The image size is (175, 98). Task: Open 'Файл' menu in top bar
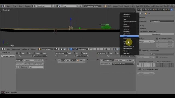(x=8, y=6)
